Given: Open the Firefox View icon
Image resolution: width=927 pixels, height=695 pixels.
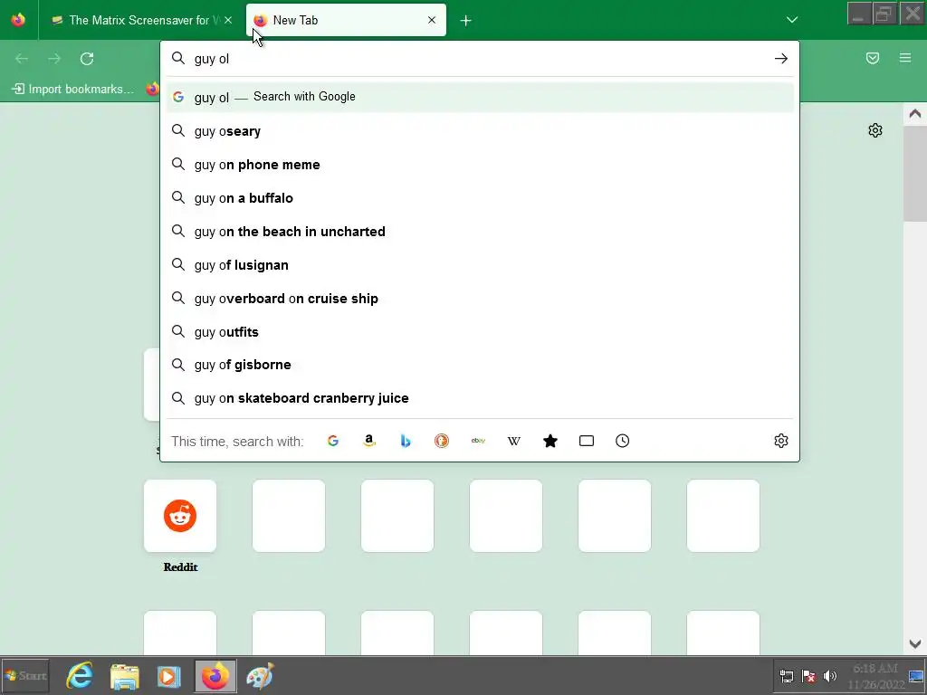Looking at the screenshot, I should (x=18, y=20).
